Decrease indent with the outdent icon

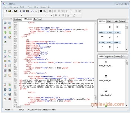point(76,11)
